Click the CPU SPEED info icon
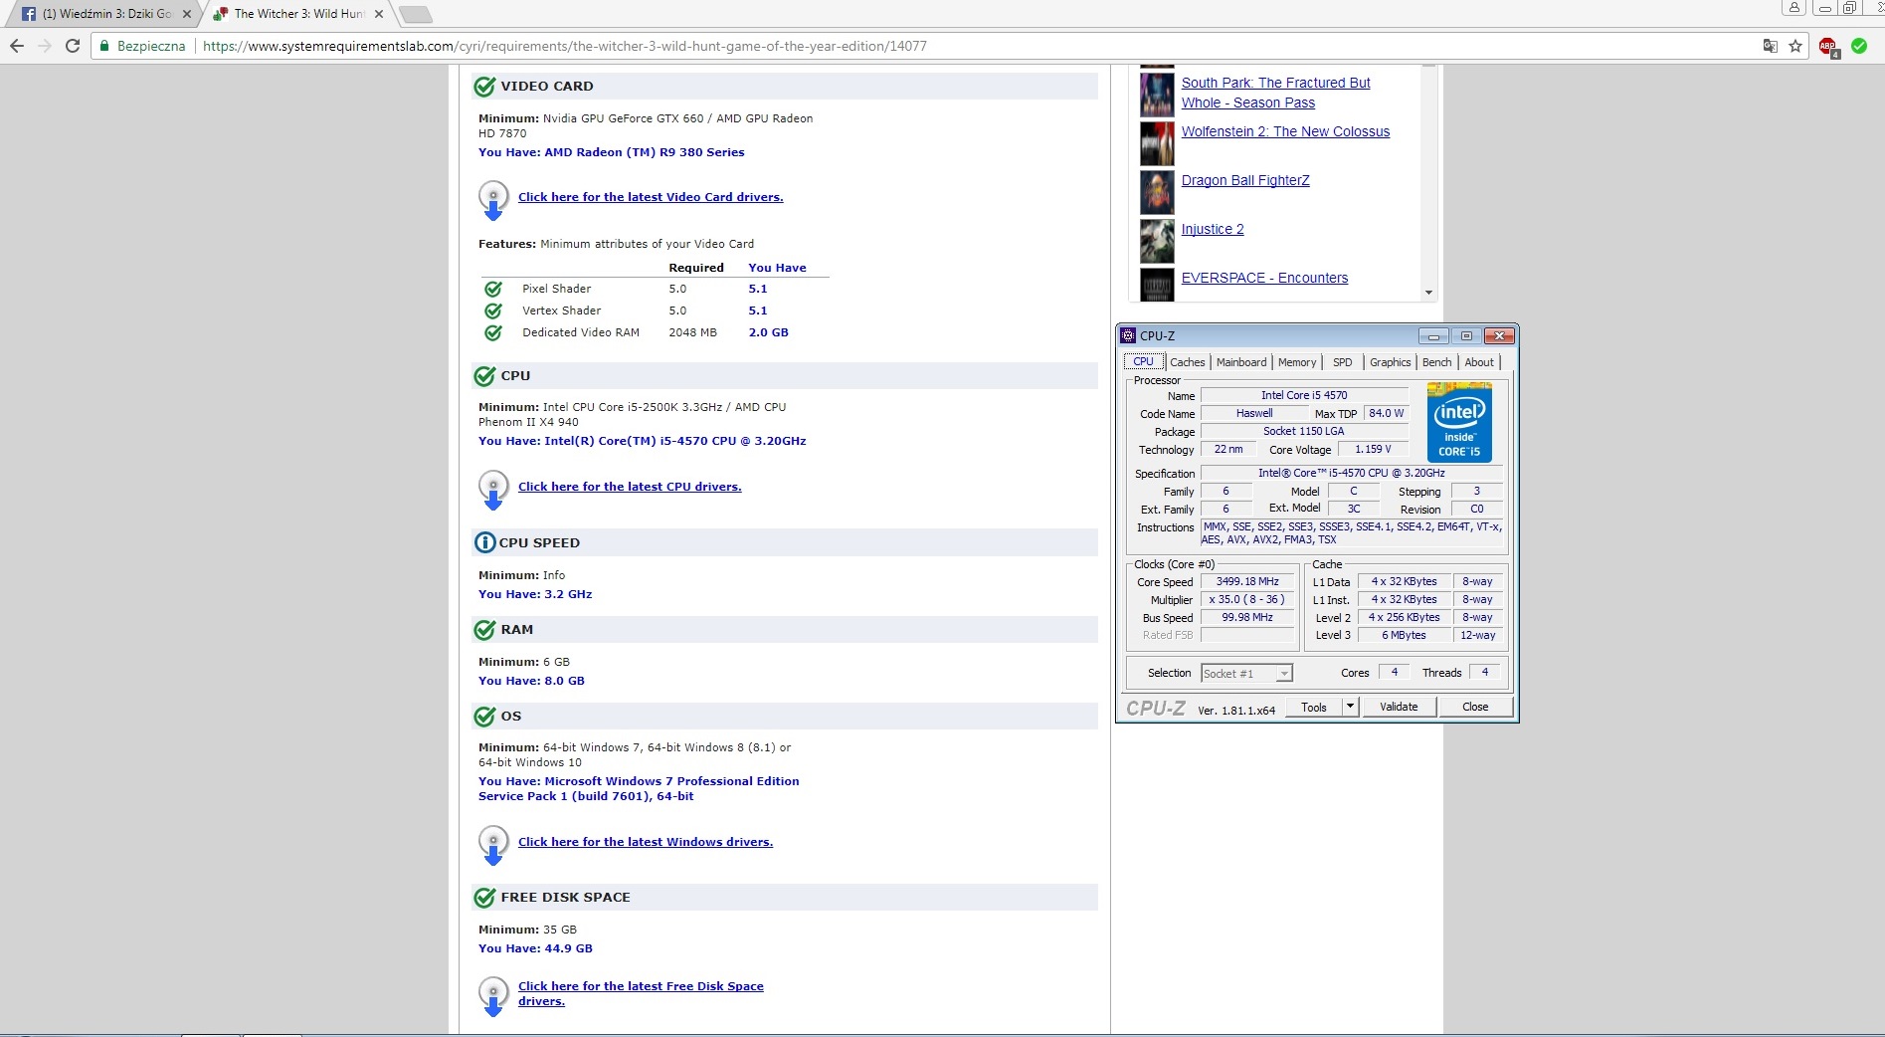 [484, 542]
